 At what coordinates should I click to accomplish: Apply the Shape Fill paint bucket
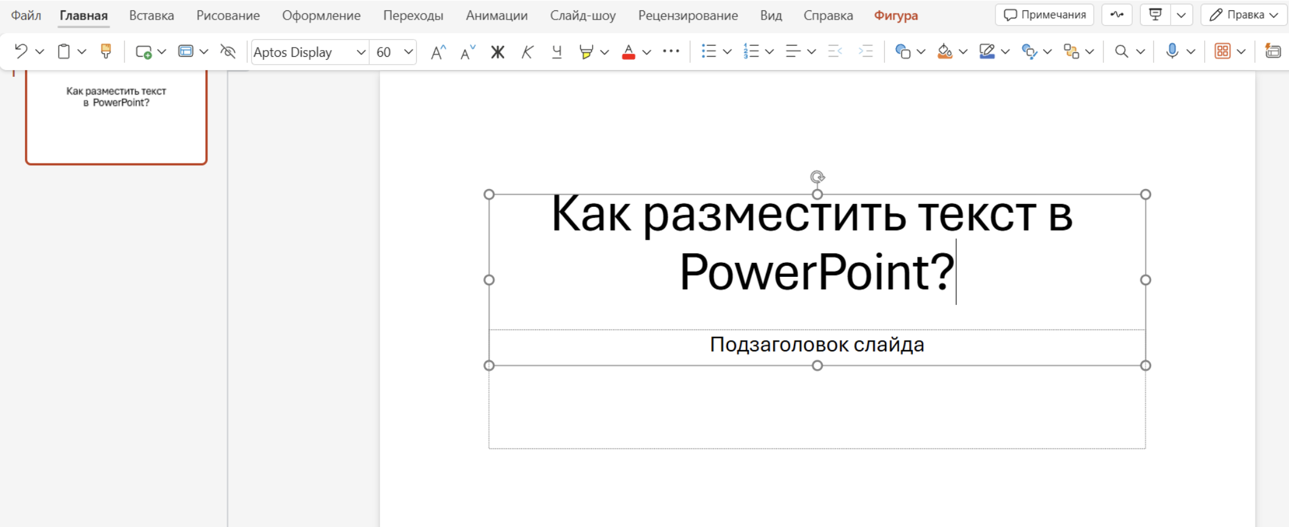pos(945,52)
